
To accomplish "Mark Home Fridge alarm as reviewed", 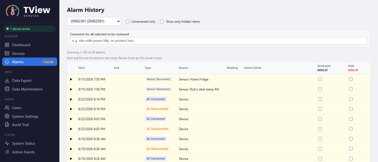I will tap(320, 79).
